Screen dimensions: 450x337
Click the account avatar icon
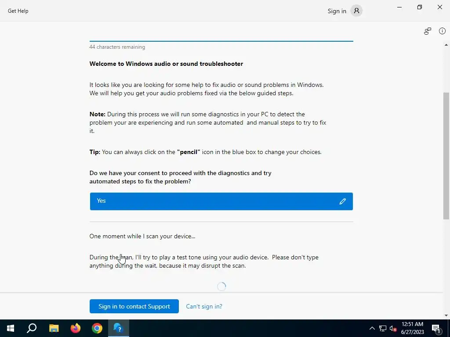pos(356,11)
